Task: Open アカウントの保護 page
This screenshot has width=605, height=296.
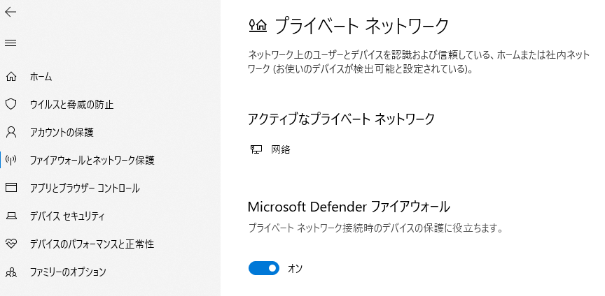Action: [x=62, y=132]
